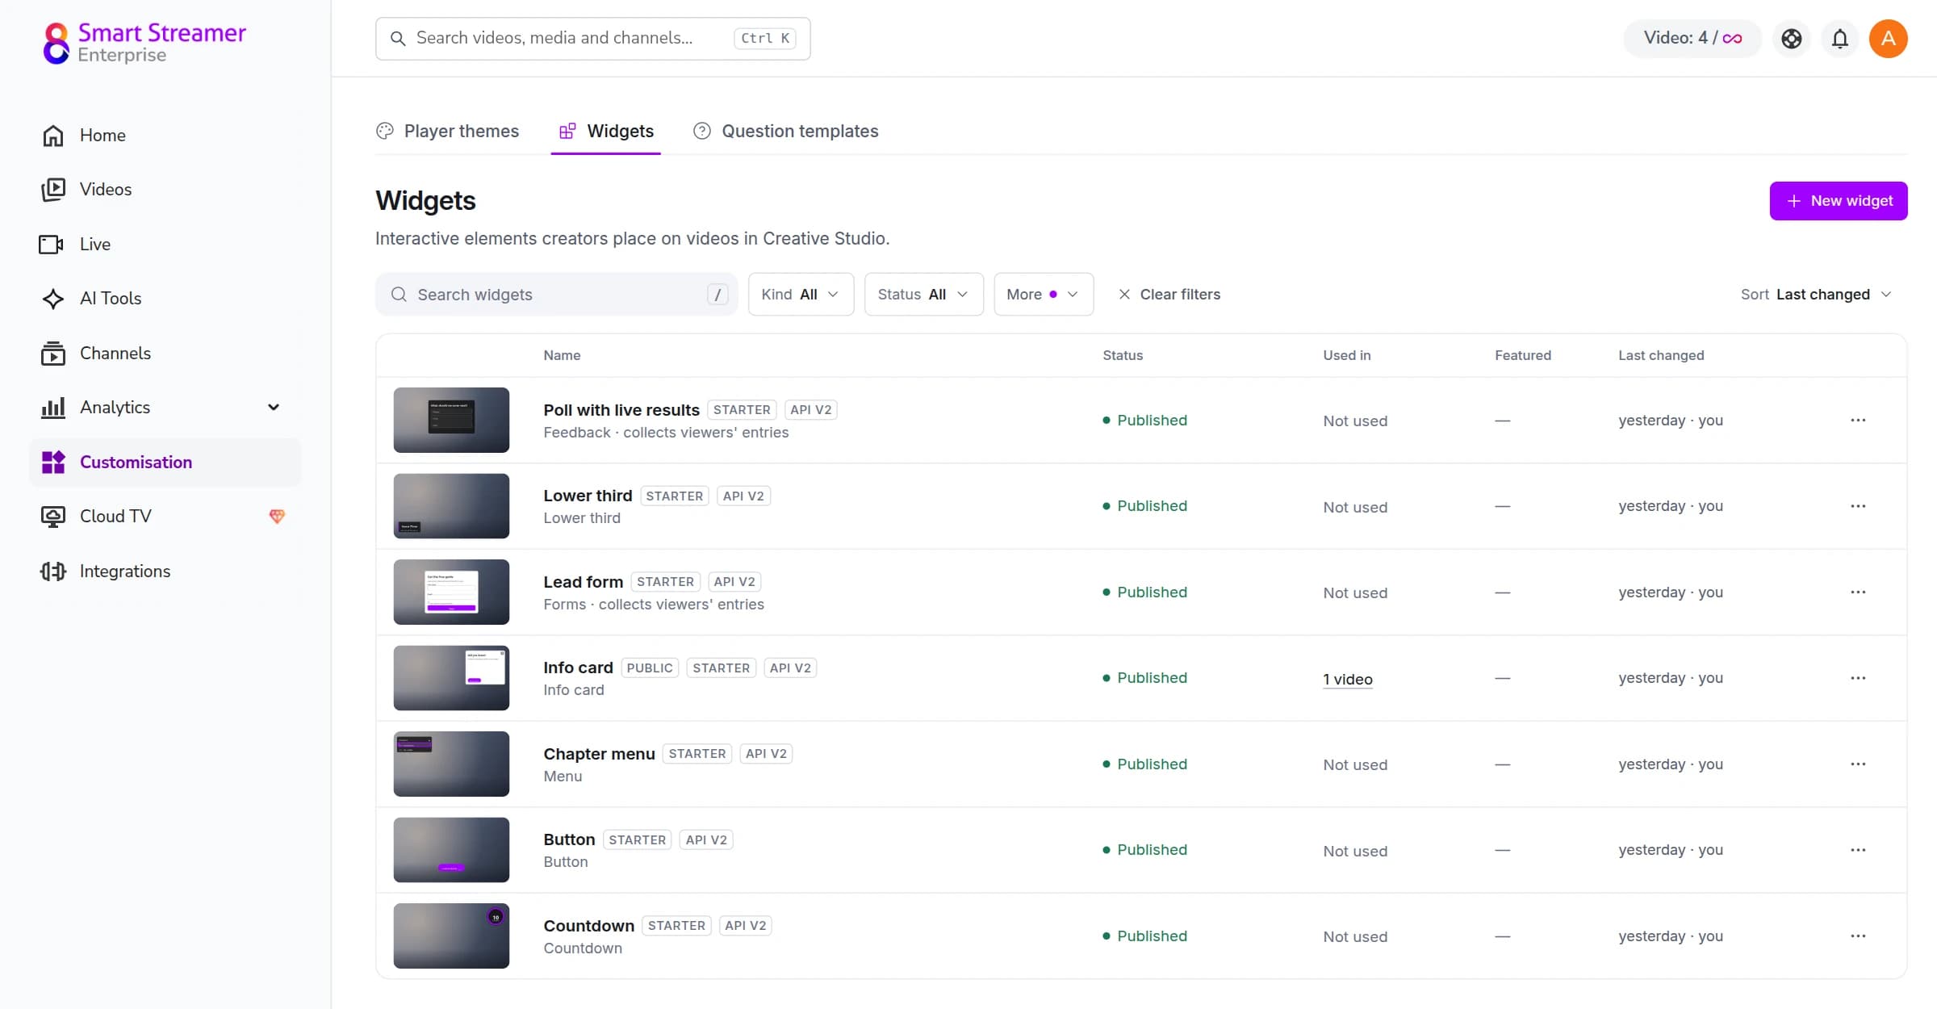Open the Sort Last changed dropdown
Screen dimensions: 1937x1009
click(x=1816, y=294)
